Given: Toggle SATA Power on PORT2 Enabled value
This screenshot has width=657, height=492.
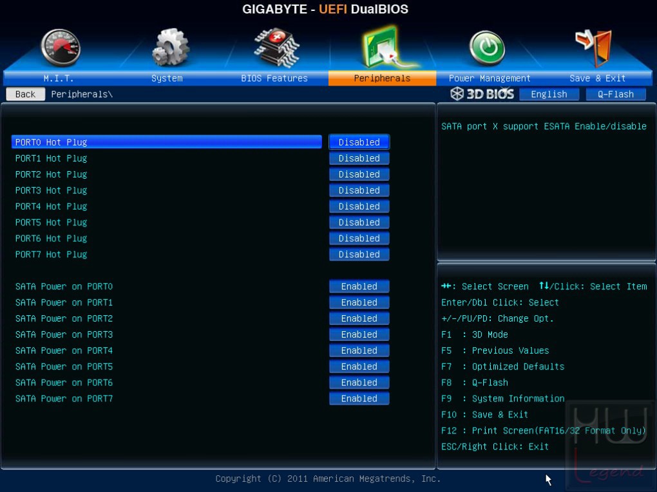Looking at the screenshot, I should (x=359, y=318).
